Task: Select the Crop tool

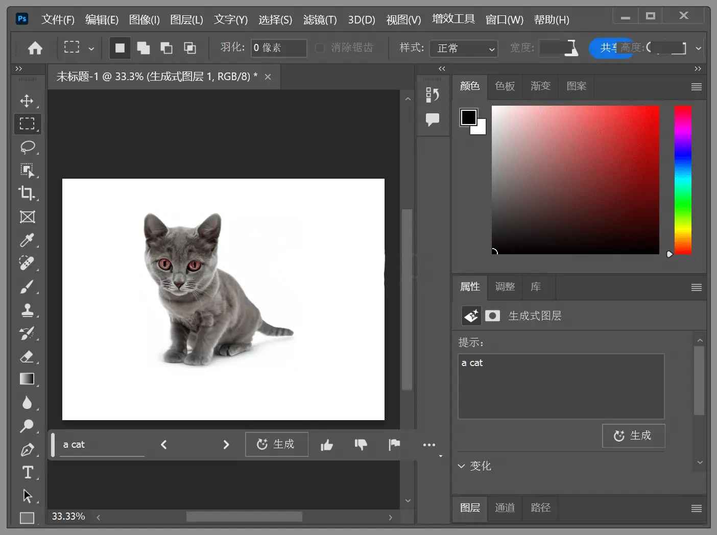Action: 27,193
